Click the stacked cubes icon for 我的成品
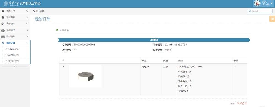 tap(3, 30)
